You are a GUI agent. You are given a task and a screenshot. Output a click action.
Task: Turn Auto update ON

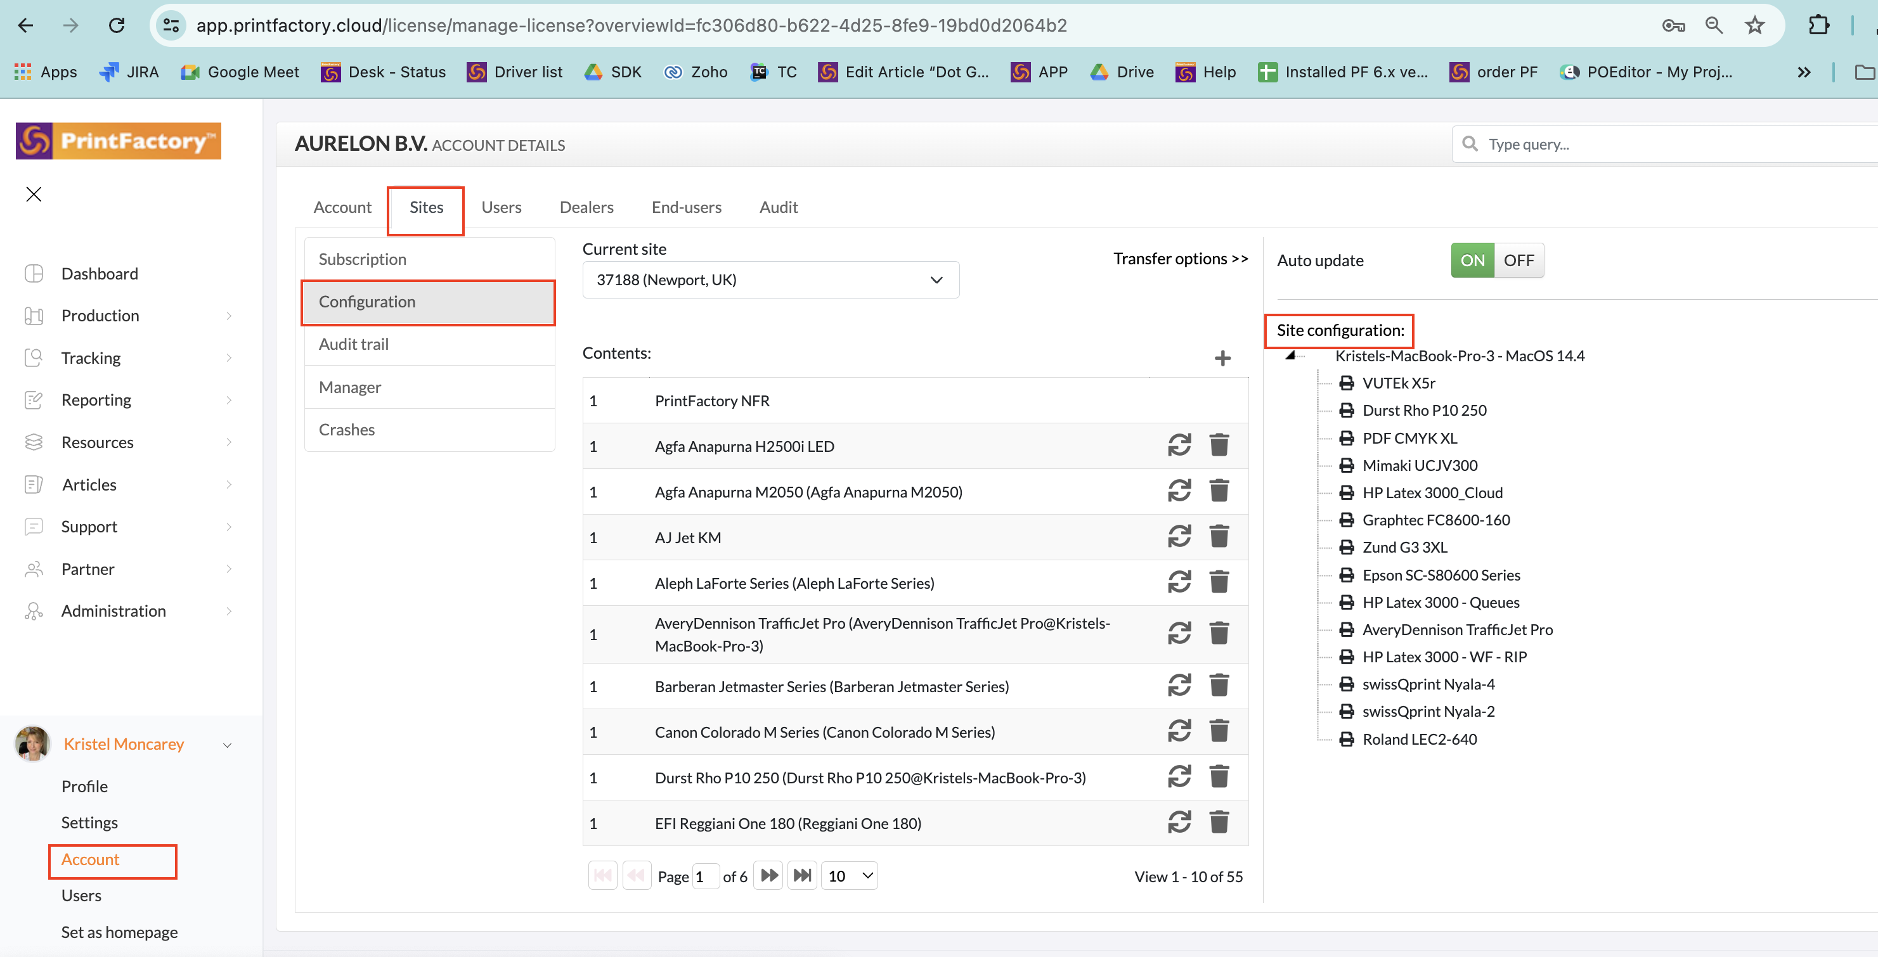coord(1472,260)
